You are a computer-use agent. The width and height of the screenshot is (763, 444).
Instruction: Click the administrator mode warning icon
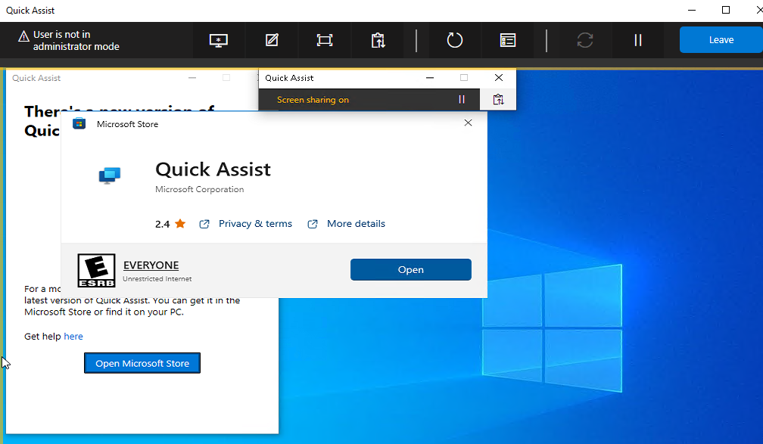[x=23, y=36]
